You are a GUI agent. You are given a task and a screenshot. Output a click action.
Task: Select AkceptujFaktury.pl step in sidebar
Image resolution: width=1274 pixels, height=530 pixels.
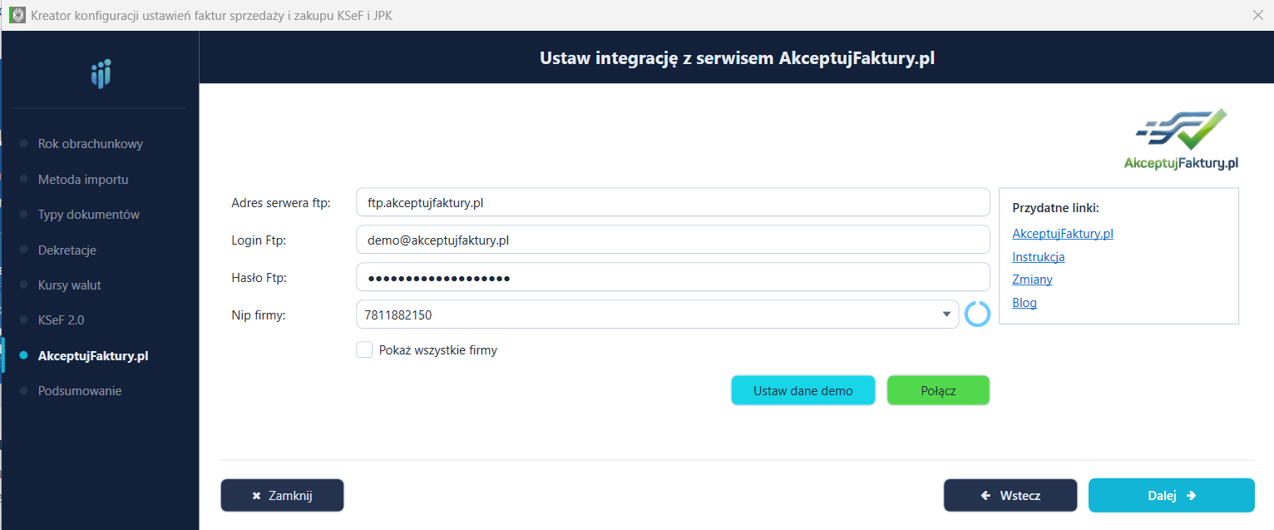93,356
